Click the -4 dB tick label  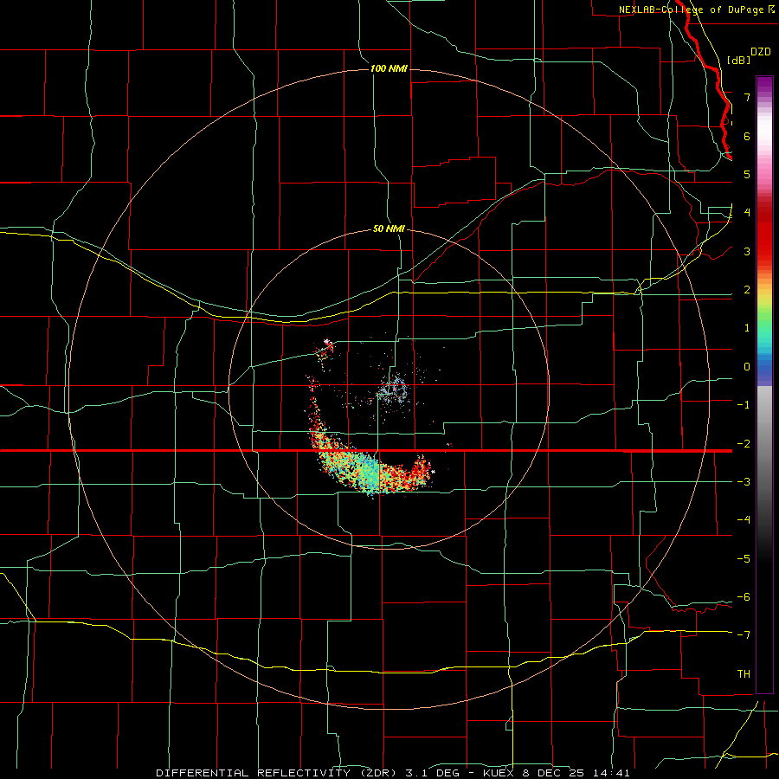pos(744,520)
